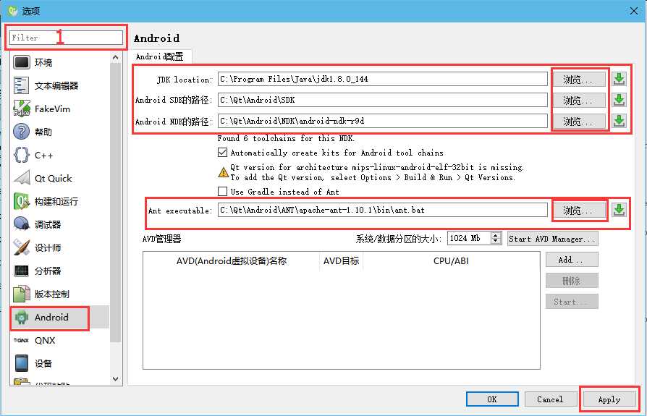The image size is (647, 416).
Task: Click the Android SDK path field
Action: coord(383,100)
